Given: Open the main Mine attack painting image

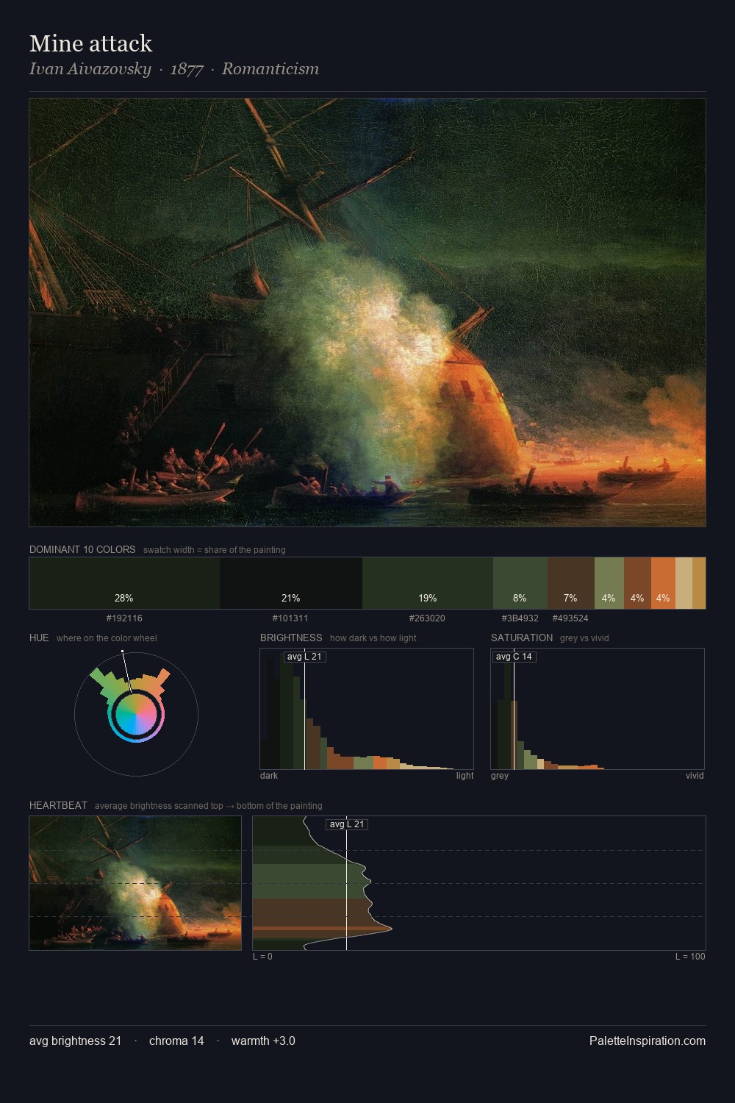Looking at the screenshot, I should tap(367, 313).
